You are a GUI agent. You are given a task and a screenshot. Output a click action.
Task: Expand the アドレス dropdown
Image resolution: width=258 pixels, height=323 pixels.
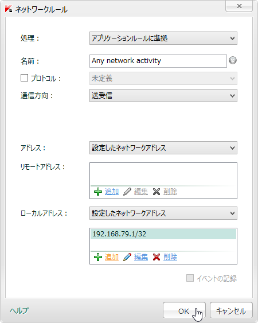[x=163, y=147]
